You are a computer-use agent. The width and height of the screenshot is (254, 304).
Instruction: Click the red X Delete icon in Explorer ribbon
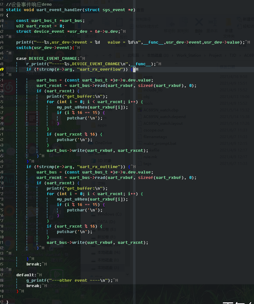199,22
